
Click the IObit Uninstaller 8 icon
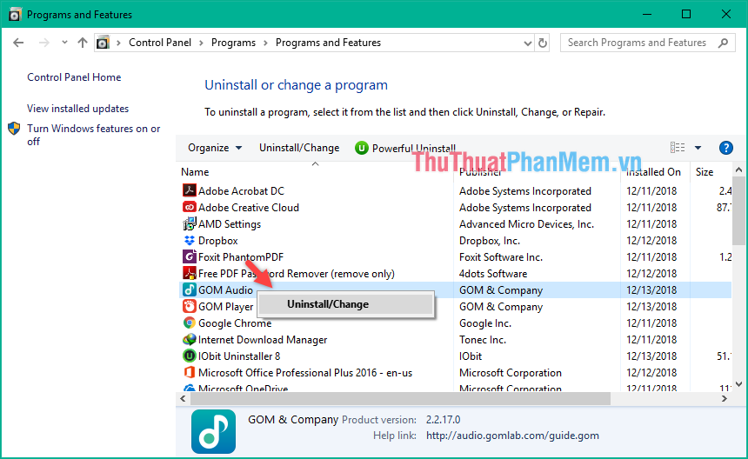[x=190, y=356]
